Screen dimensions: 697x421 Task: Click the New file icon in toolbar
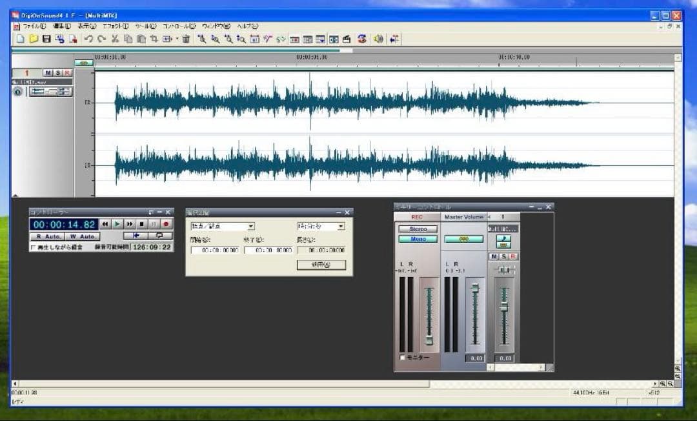click(x=20, y=39)
